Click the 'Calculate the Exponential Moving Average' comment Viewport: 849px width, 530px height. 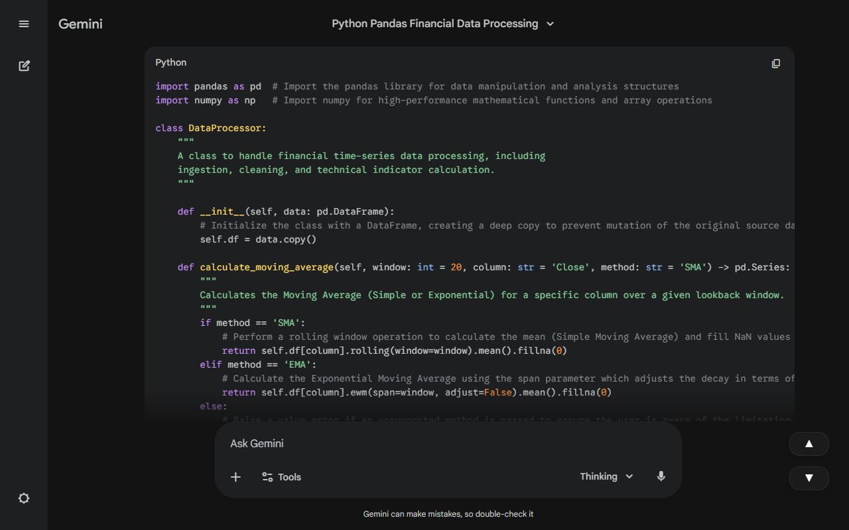click(x=508, y=378)
